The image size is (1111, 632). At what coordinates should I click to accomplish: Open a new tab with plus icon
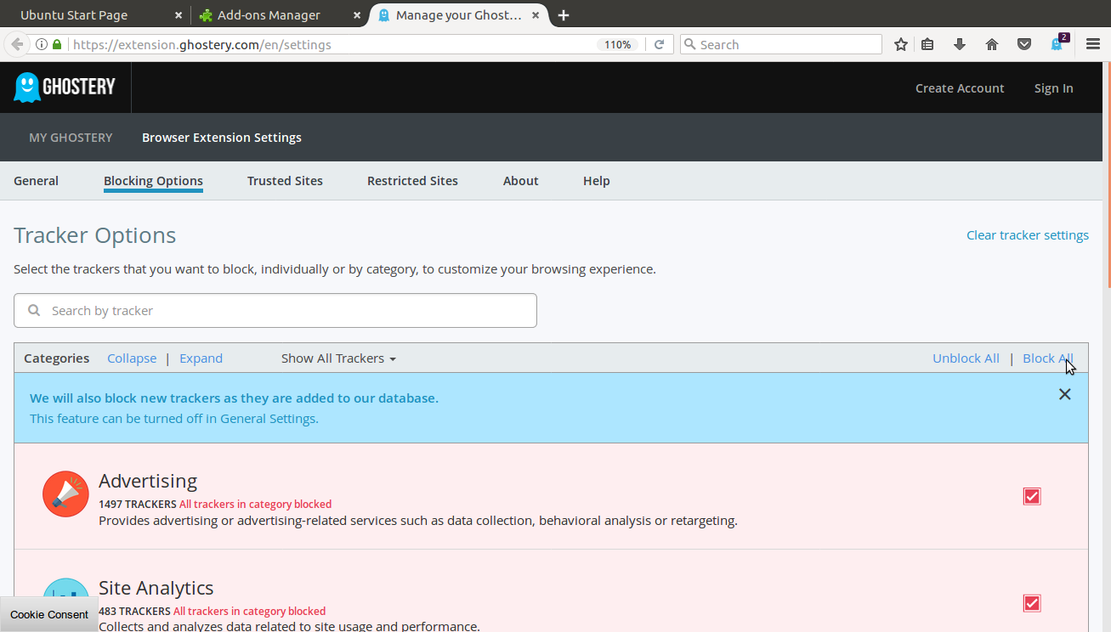pyautogui.click(x=564, y=15)
